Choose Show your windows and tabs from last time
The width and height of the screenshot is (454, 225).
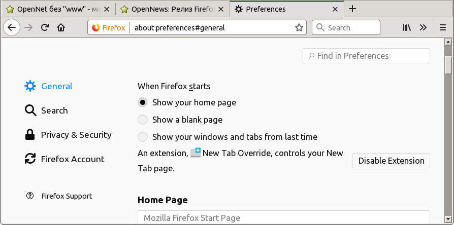[x=143, y=137]
